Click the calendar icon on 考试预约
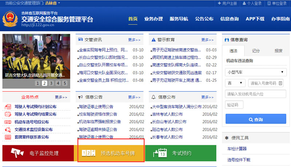Image resolution: width=291 pixels, height=167 pixels. click(160, 153)
